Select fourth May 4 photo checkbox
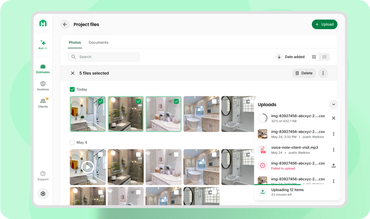The image size is (370, 219). point(214,154)
